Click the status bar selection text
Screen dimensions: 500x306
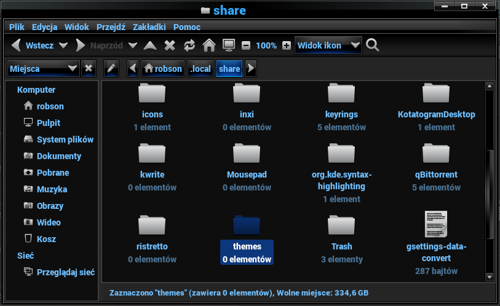[x=239, y=292]
